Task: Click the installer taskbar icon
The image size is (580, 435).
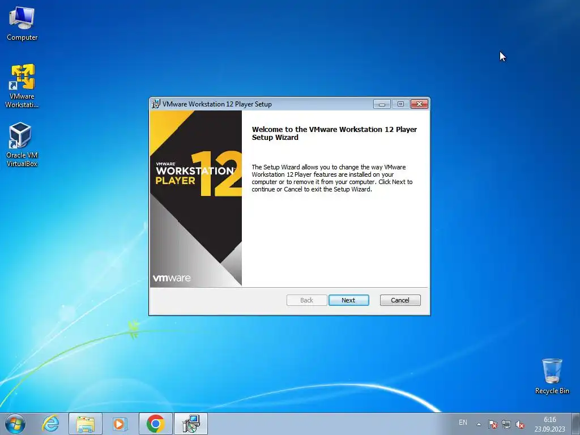Action: point(191,424)
